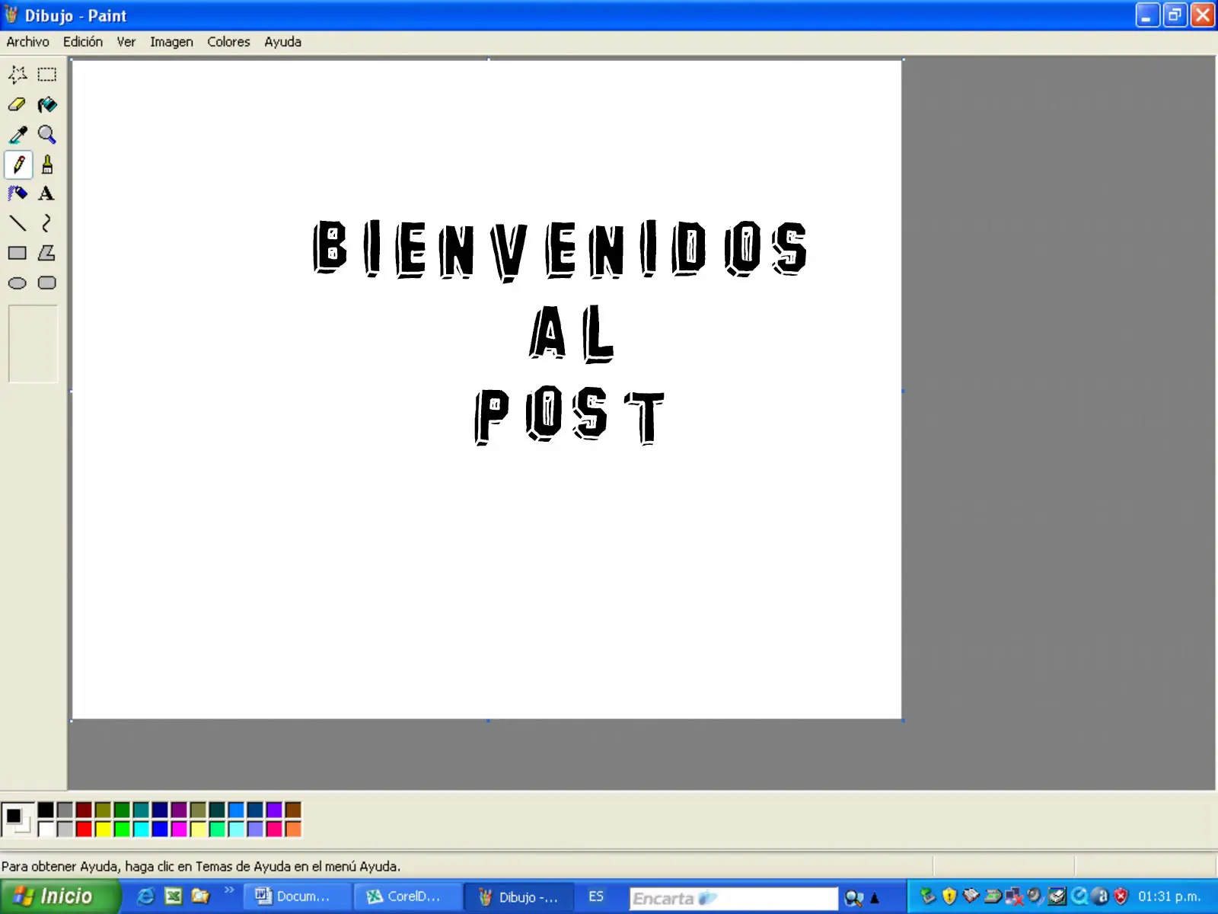Choose the violet palette swatch
Image resolution: width=1218 pixels, height=914 pixels.
pos(274,810)
